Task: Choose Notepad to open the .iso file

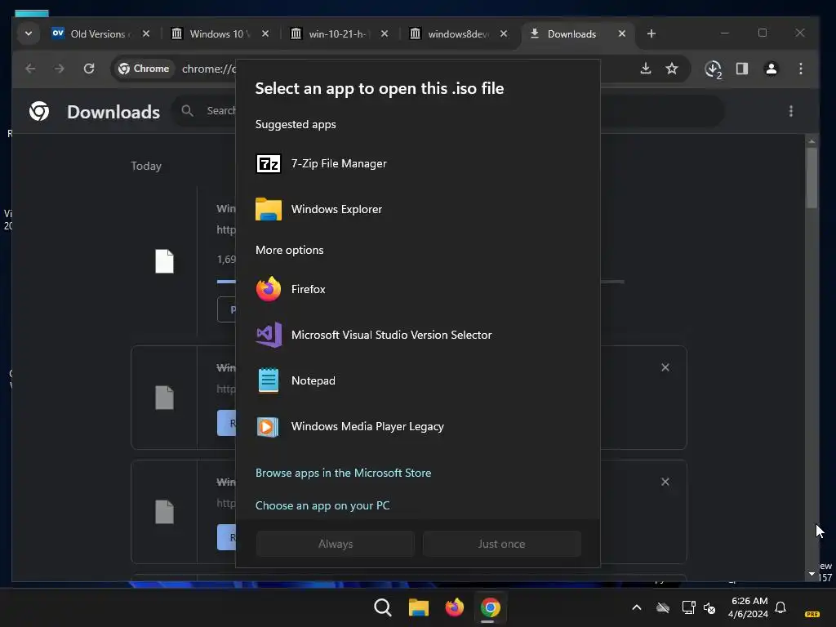Action: pos(418,380)
